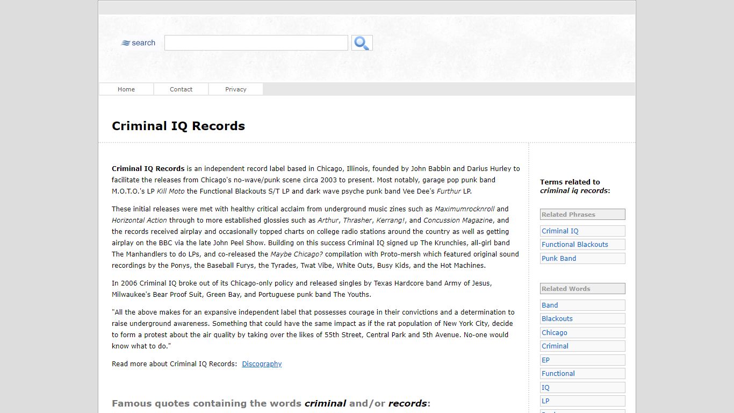Select the related word IQ
The height and width of the screenshot is (413, 734).
582,388
